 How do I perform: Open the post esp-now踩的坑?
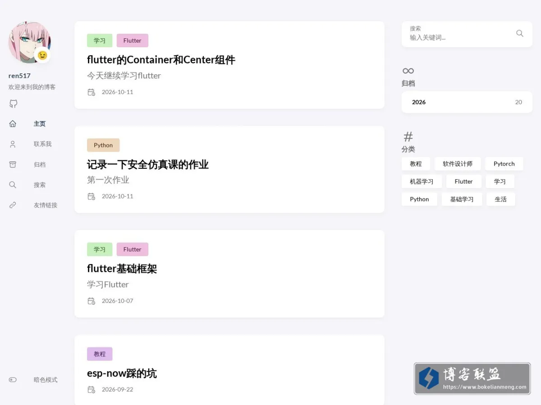tap(122, 373)
